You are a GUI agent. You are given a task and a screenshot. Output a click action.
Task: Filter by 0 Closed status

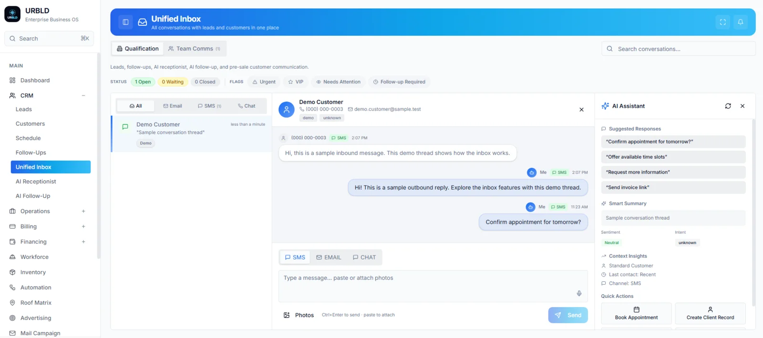205,82
